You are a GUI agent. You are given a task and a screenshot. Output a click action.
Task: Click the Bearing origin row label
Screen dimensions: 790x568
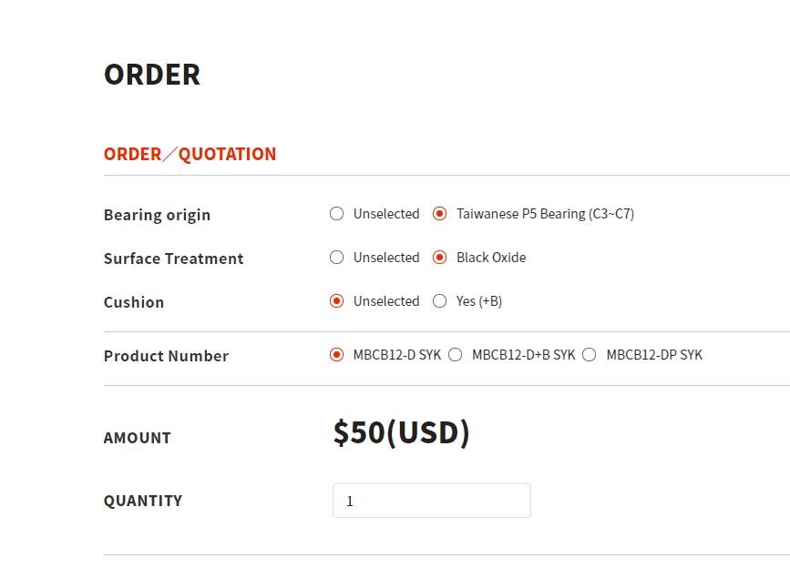click(x=157, y=215)
